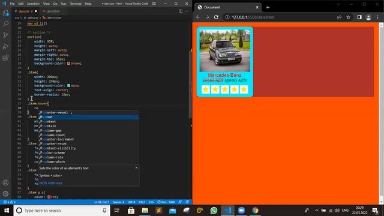Choose 'column-width' suggestion
This screenshot has height=216, width=384.
coord(89,161)
